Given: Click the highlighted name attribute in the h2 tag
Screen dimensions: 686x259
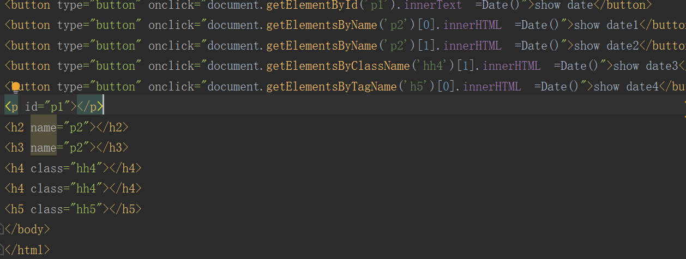Looking at the screenshot, I should pyautogui.click(x=44, y=128).
